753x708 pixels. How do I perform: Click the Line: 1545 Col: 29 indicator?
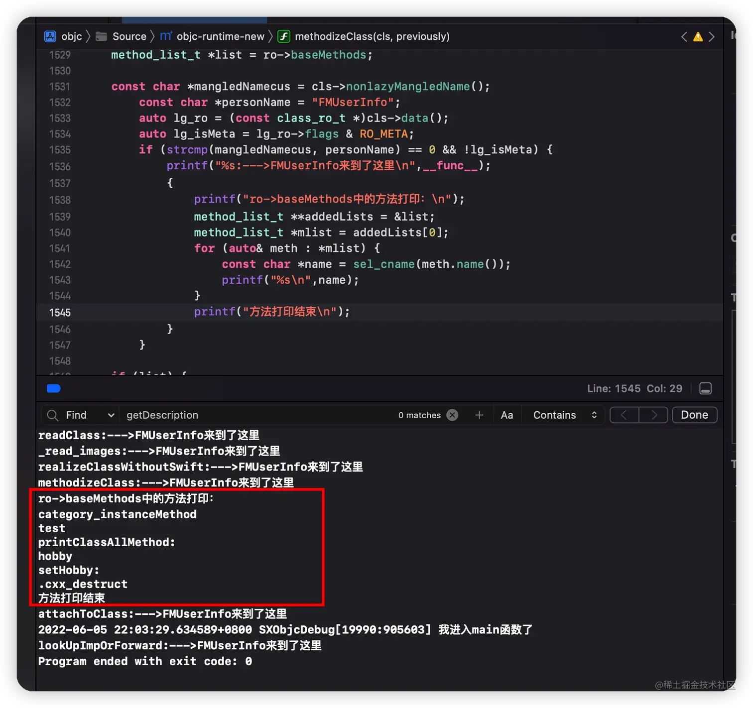[634, 389]
